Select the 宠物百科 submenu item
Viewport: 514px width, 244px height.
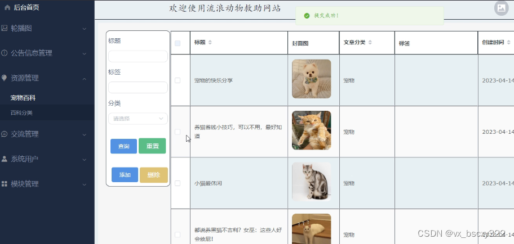pyautogui.click(x=23, y=98)
